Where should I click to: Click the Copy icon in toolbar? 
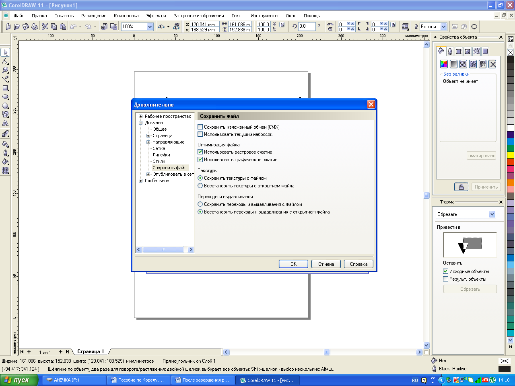pos(54,27)
